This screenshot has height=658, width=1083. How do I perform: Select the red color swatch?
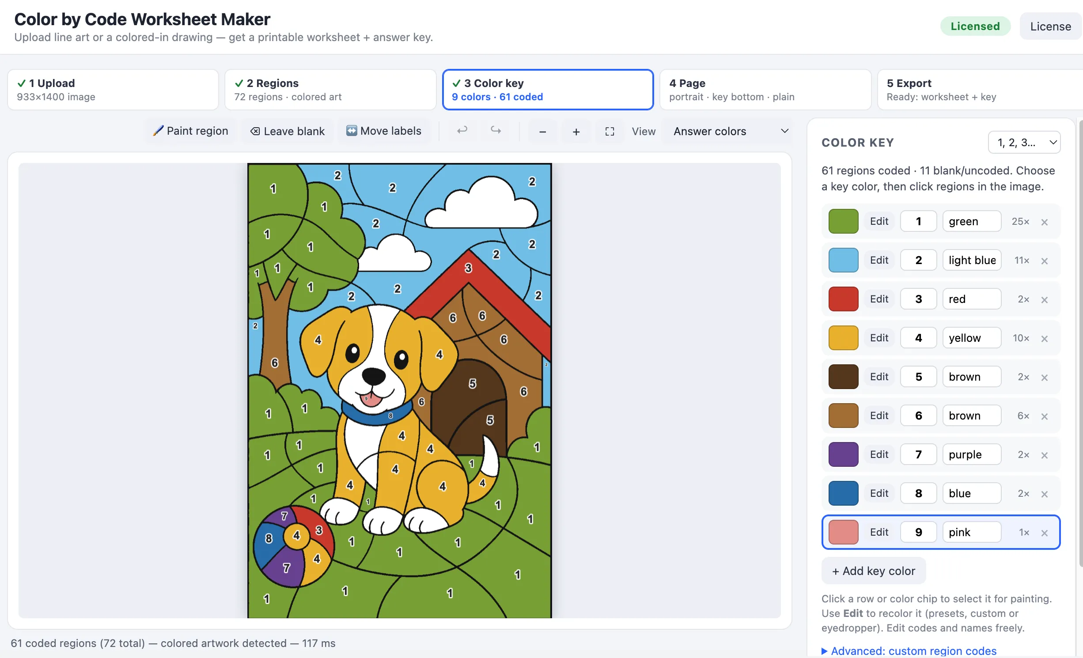point(843,299)
